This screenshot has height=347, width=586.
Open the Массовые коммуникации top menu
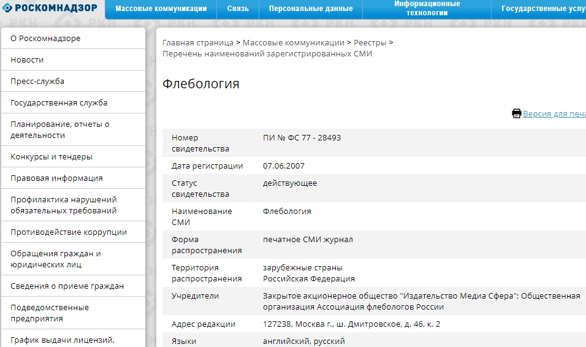pos(161,9)
